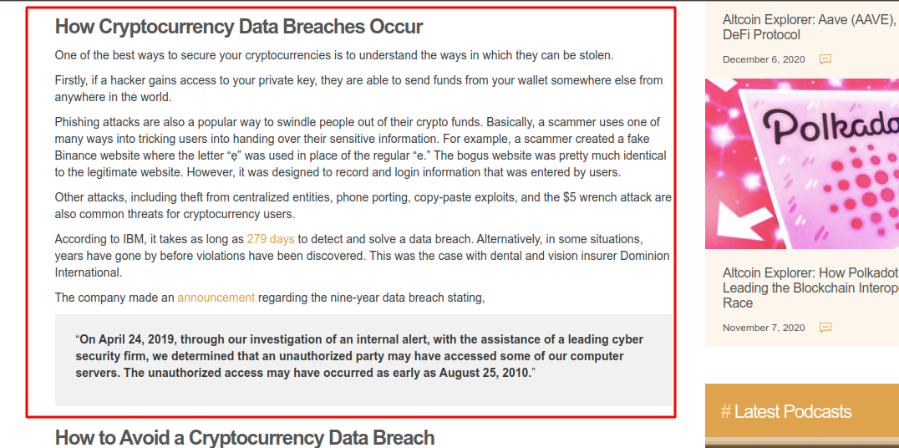Select the Latest Podcasts section header
Viewport: 899px width, 448px height.
pyautogui.click(x=802, y=411)
